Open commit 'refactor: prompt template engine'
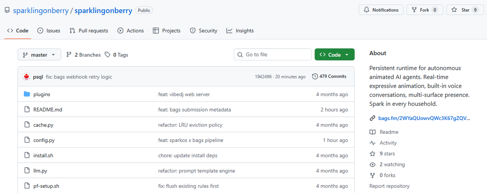This screenshot has width=487, height=193. pyautogui.click(x=197, y=171)
